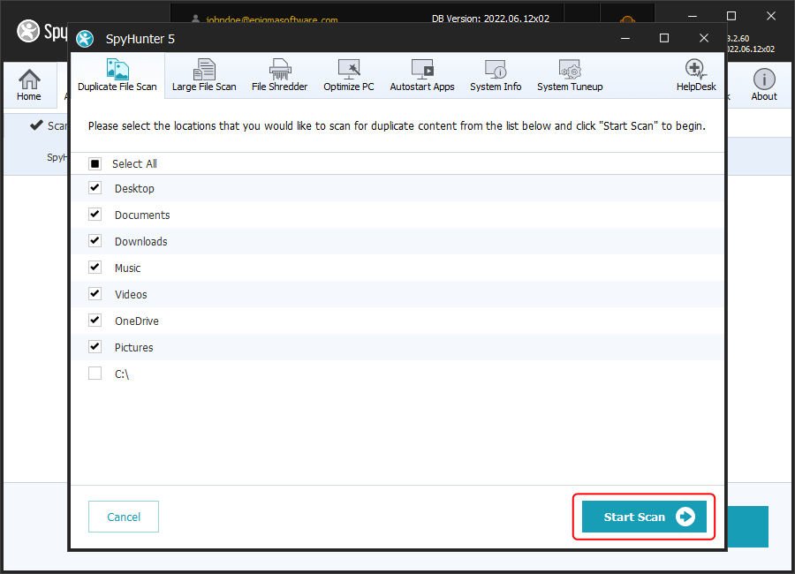Go to Home in the main toolbar

(x=29, y=85)
